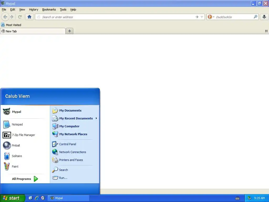
Task: Open My Network Places
Action: click(75, 134)
